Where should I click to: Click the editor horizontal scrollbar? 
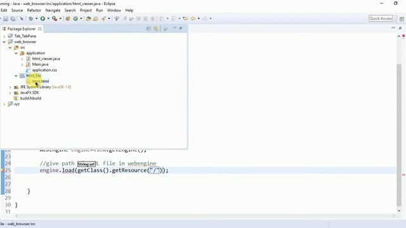[205, 216]
